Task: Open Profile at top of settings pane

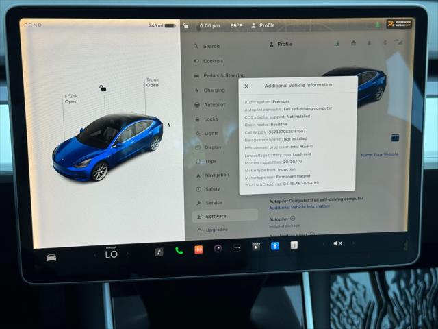Action: [281, 44]
